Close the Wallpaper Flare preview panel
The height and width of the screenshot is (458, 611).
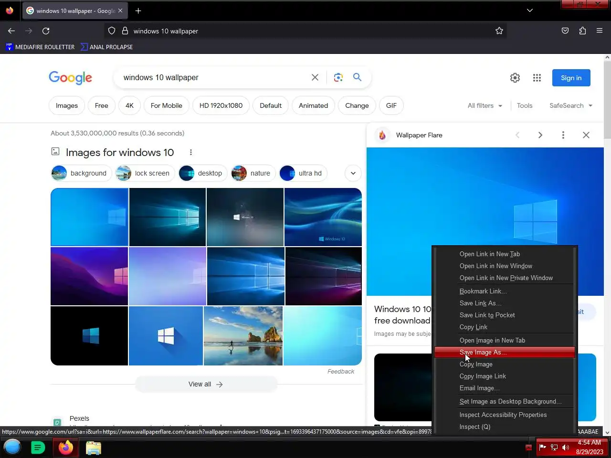coord(586,135)
